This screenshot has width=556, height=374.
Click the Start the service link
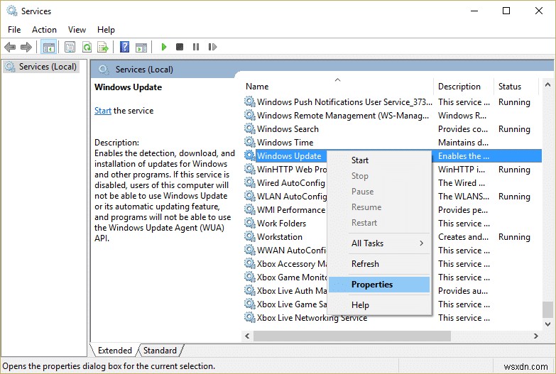(103, 111)
